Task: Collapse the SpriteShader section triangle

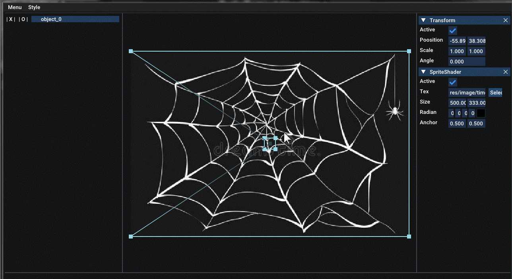Action: click(x=423, y=72)
